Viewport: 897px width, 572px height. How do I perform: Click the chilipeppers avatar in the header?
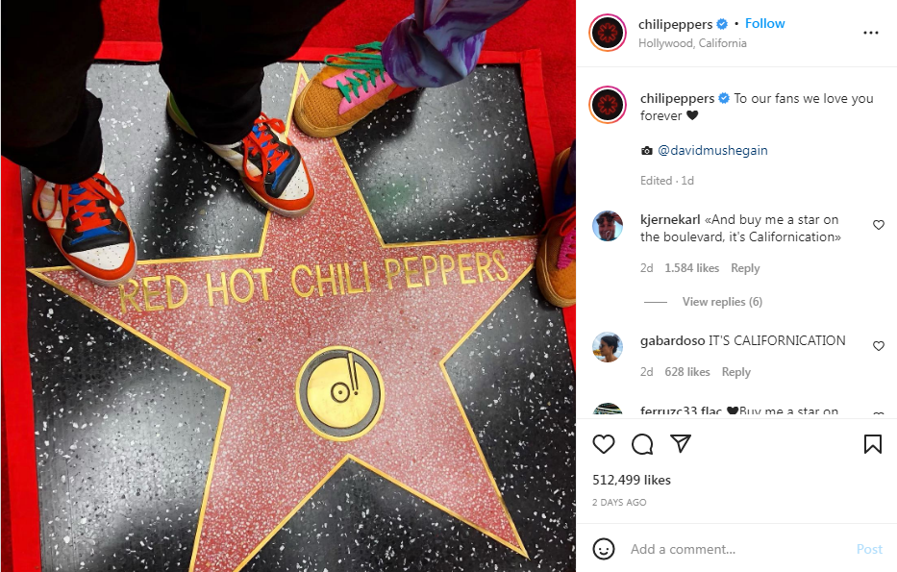[x=608, y=33]
